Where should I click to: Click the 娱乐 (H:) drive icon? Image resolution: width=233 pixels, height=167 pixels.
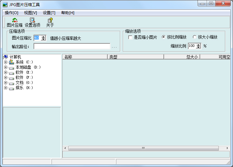click(12, 88)
